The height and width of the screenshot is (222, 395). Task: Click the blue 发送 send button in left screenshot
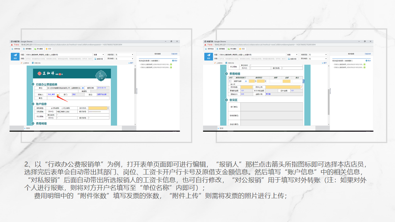[x=15, y=57]
